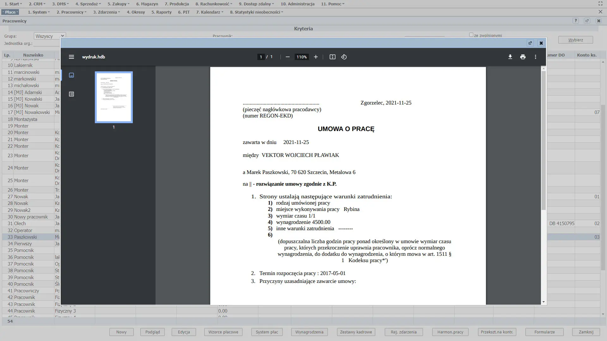Zoom out with the minus icon
607x341 pixels.
coord(287,57)
